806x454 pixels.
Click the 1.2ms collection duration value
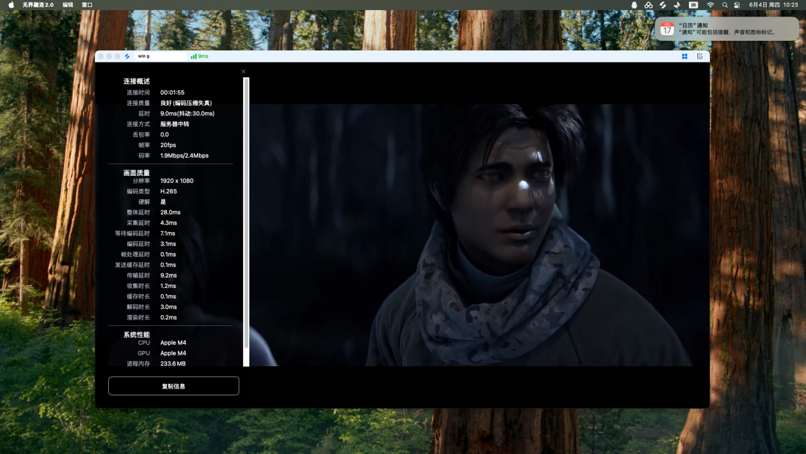[x=169, y=286]
